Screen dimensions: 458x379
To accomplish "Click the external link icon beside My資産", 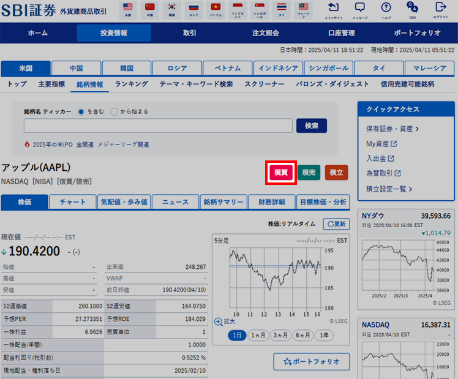I will pyautogui.click(x=394, y=144).
